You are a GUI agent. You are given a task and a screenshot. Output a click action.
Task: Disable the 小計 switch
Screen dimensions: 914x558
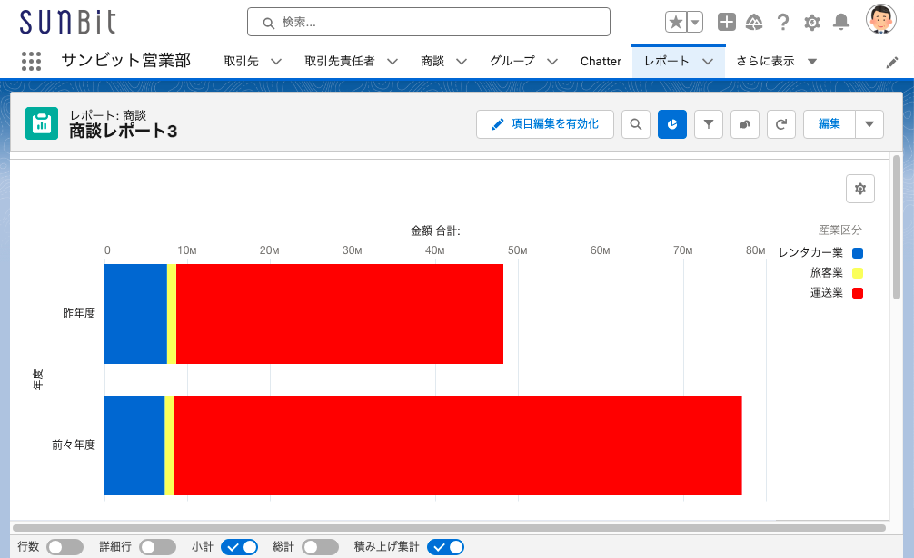239,547
